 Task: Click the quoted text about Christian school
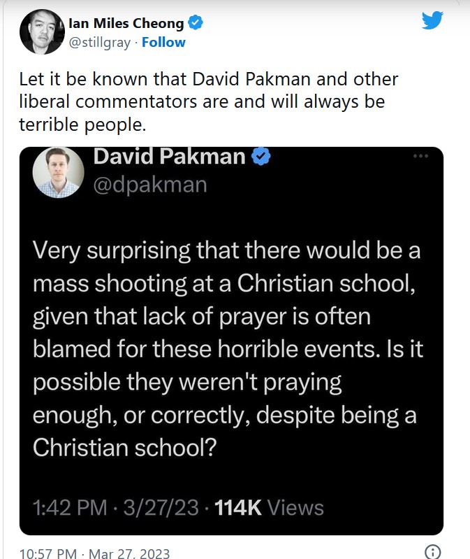pyautogui.click(x=228, y=349)
